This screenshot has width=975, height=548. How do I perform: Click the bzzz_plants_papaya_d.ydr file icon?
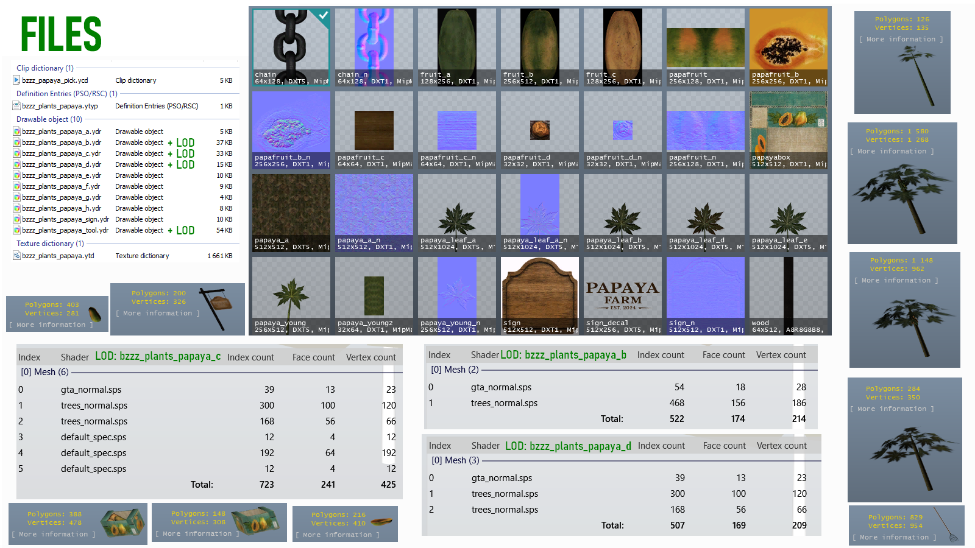click(16, 164)
